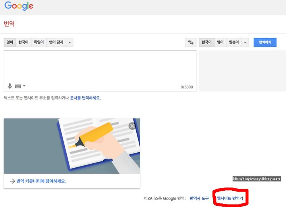This screenshot has width=286, height=207.
Task: Expand the target language dropdown list
Action: coord(245,42)
